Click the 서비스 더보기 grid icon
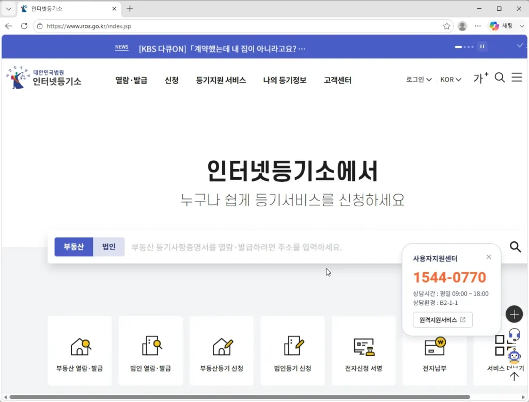 click(500, 345)
